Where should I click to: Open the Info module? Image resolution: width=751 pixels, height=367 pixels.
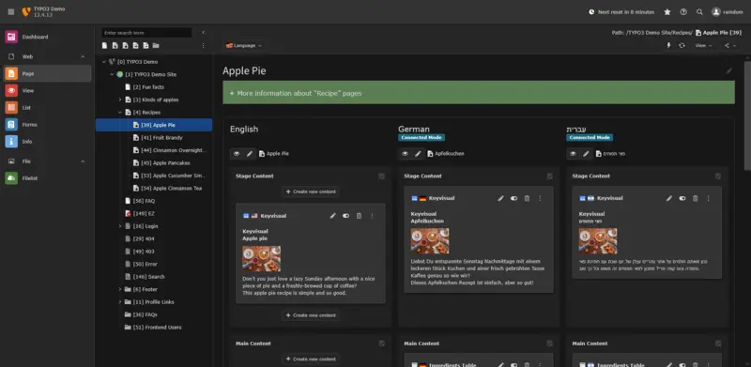click(x=47, y=142)
